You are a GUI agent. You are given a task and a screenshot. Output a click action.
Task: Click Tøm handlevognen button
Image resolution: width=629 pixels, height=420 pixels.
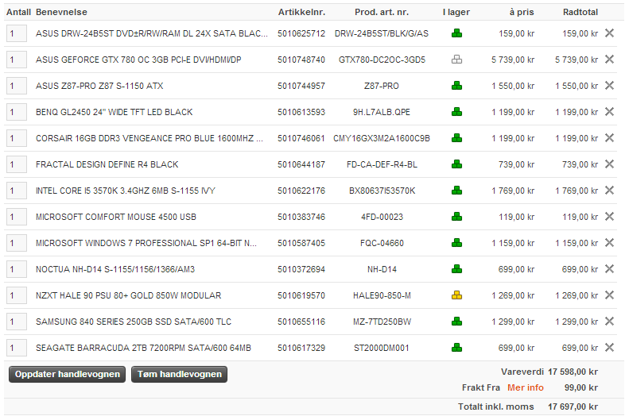[x=179, y=375]
